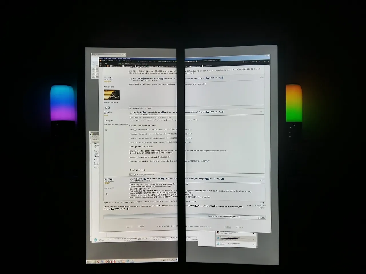The height and width of the screenshot is (274, 366).
Task: Click post number link #707
Action: 262,180
